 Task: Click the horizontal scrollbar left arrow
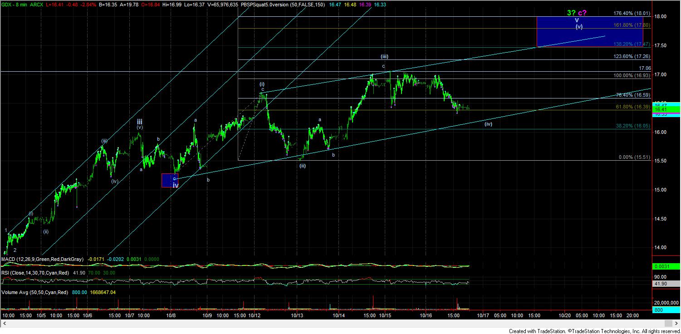click(x=4, y=324)
